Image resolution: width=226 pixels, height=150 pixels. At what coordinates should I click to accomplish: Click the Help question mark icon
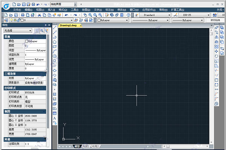click(128, 15)
